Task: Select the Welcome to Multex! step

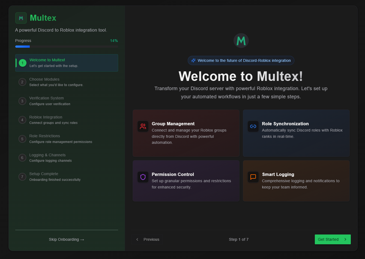Action: (x=67, y=63)
